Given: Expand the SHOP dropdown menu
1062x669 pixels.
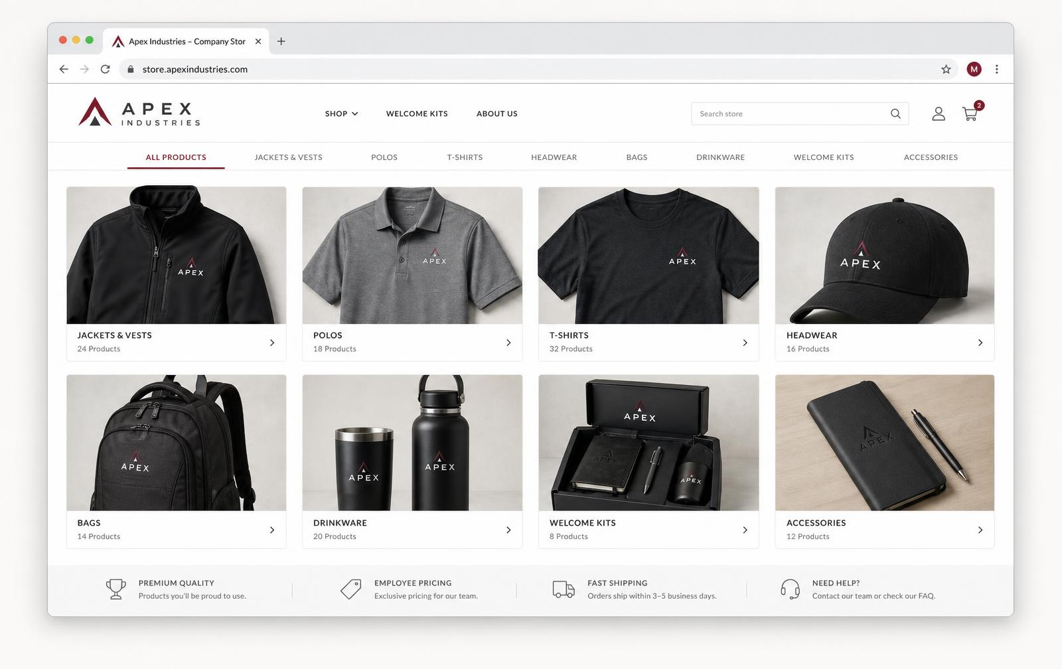Looking at the screenshot, I should pos(341,113).
